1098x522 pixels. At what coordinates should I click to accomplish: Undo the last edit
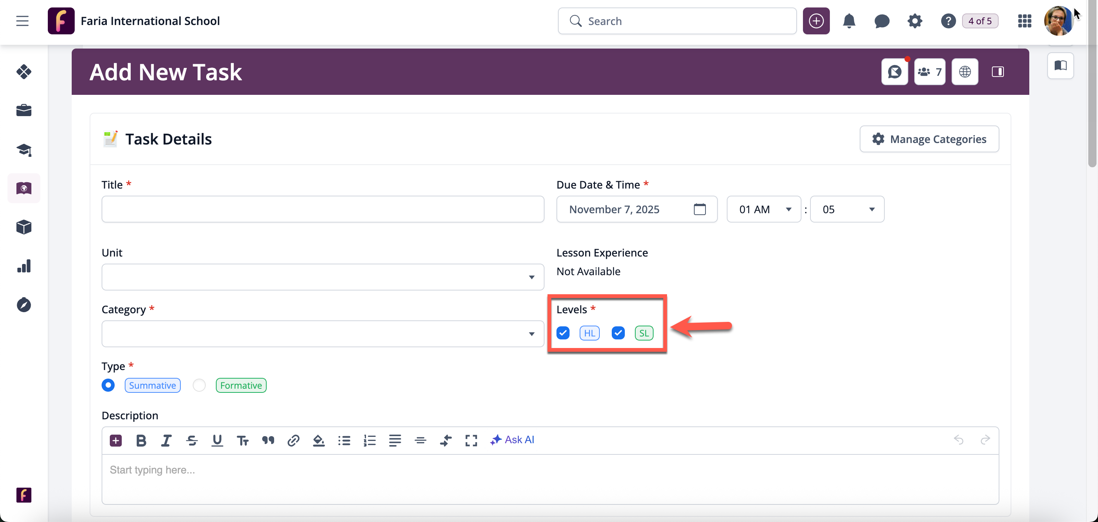tap(959, 439)
